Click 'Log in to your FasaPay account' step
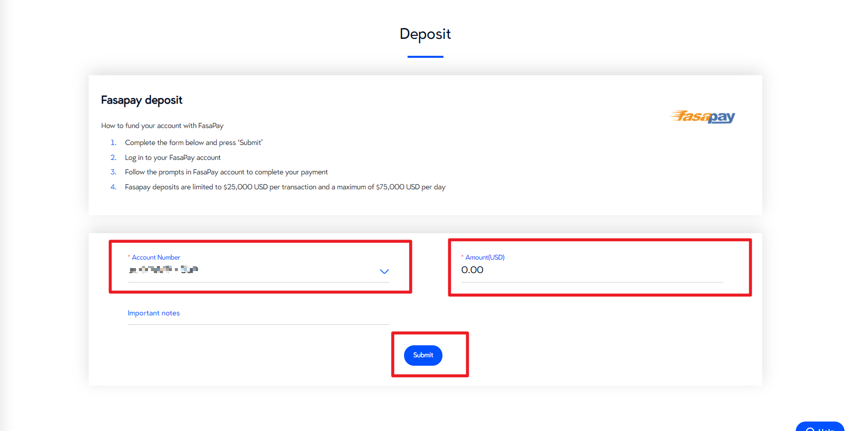The height and width of the screenshot is (431, 851). tap(172, 158)
